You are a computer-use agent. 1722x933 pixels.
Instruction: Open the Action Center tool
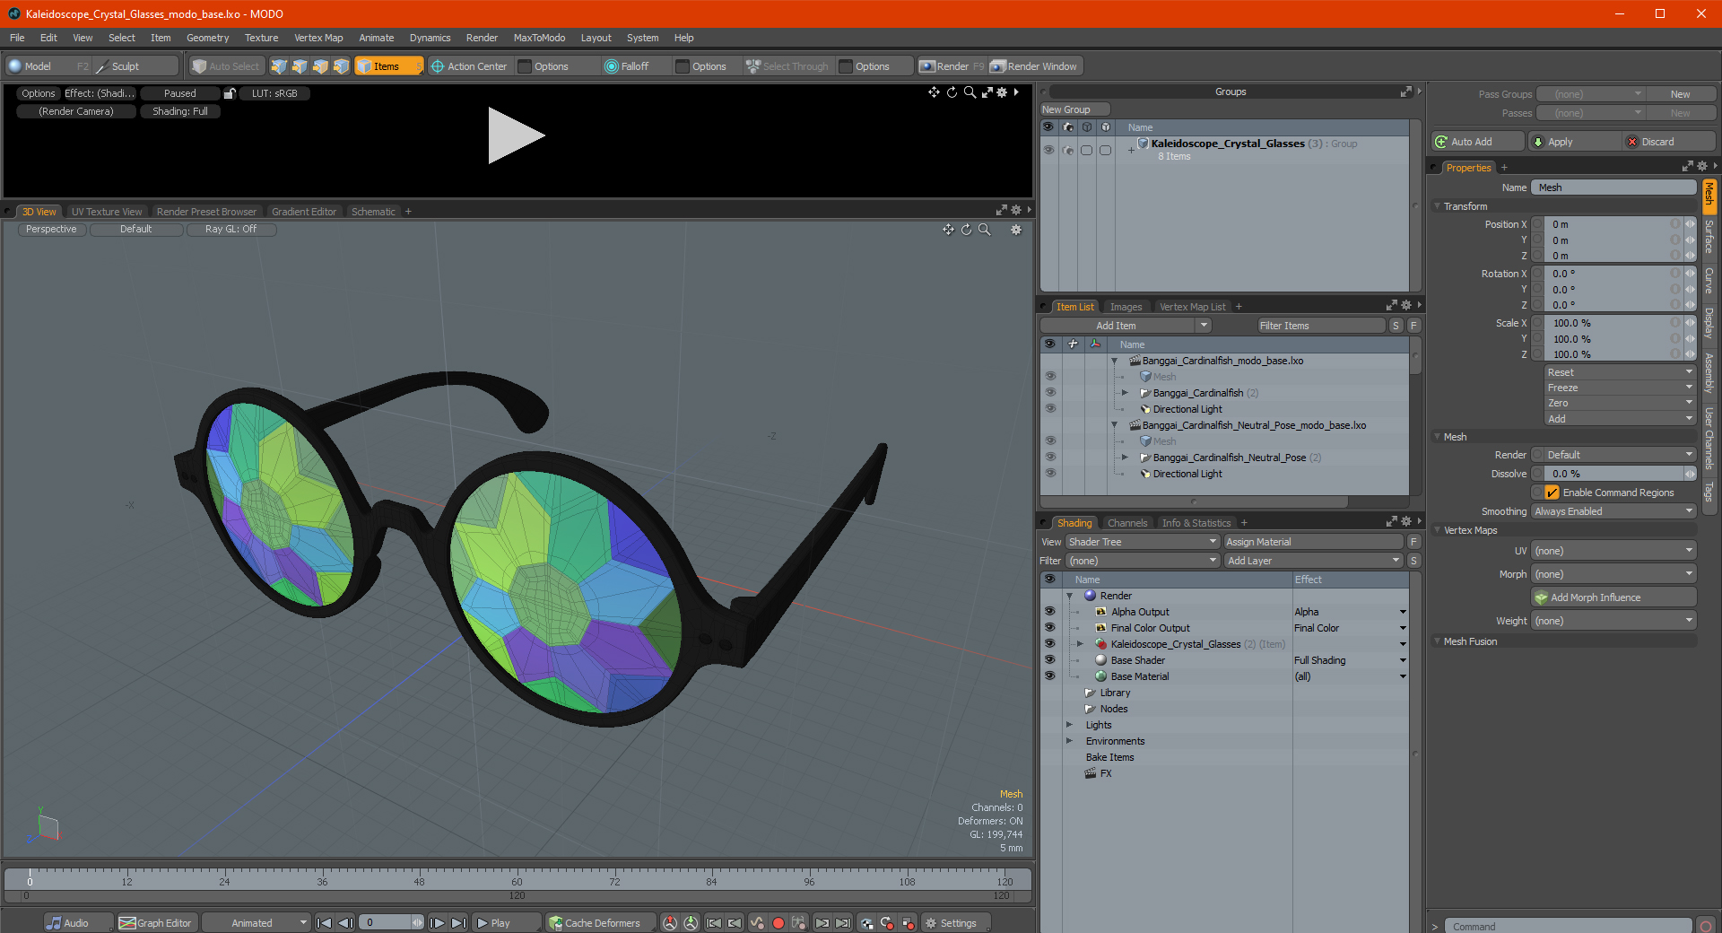pyautogui.click(x=468, y=66)
